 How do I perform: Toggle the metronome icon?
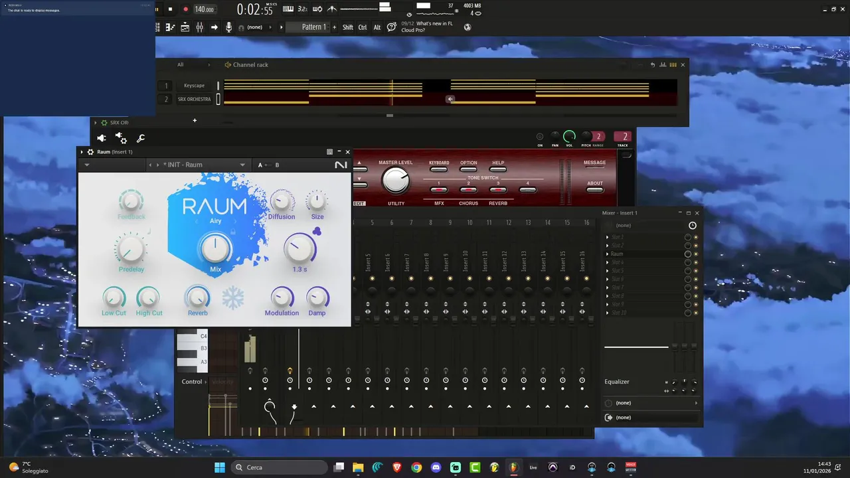tap(332, 9)
